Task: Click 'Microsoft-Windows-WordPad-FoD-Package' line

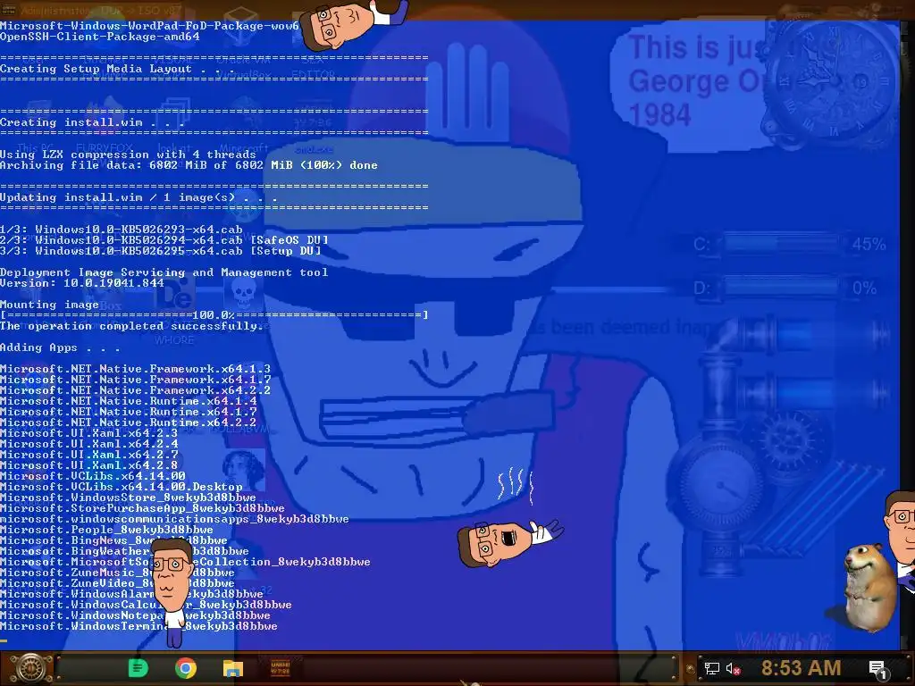Action: 149,26
